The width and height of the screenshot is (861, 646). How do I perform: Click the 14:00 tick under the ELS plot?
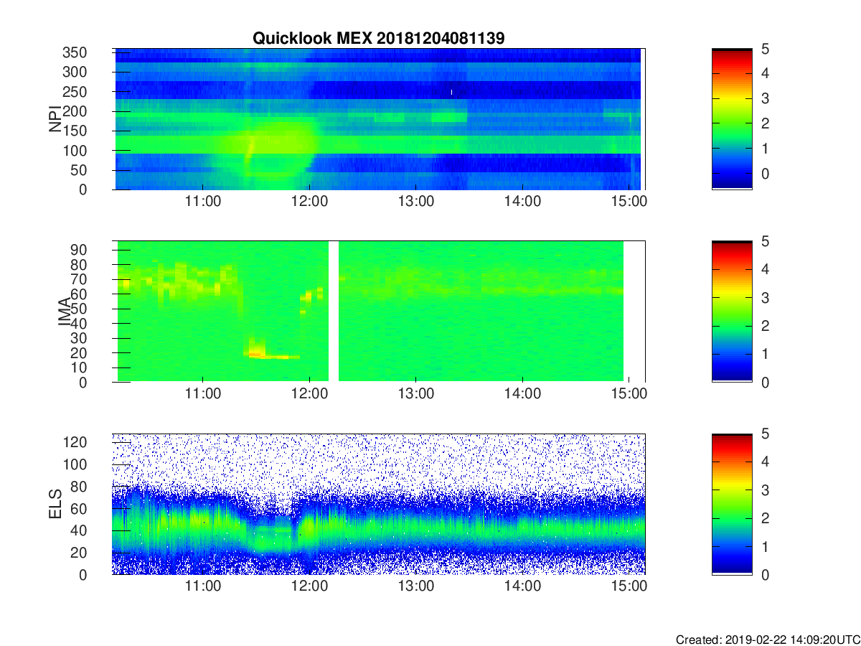(x=522, y=586)
